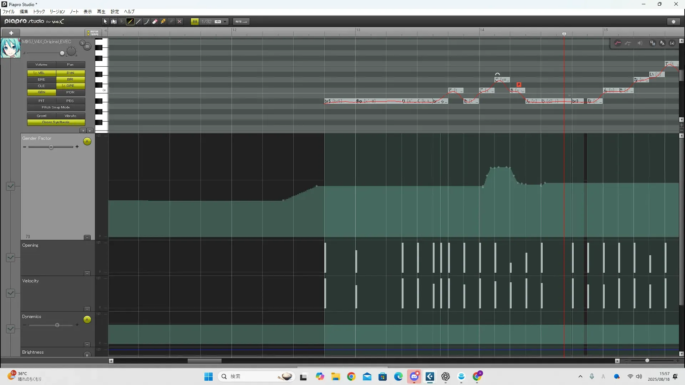
Task: Toggle the pitch curve display icon
Action: [618, 43]
